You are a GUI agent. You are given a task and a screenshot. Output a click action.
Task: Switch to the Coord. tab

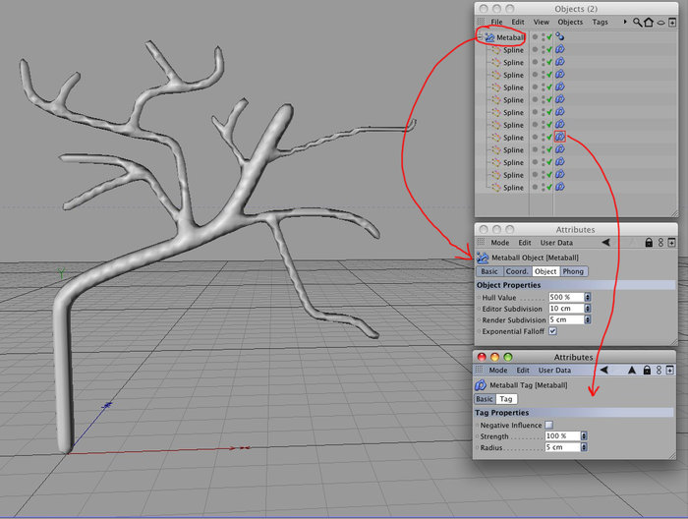click(x=517, y=271)
